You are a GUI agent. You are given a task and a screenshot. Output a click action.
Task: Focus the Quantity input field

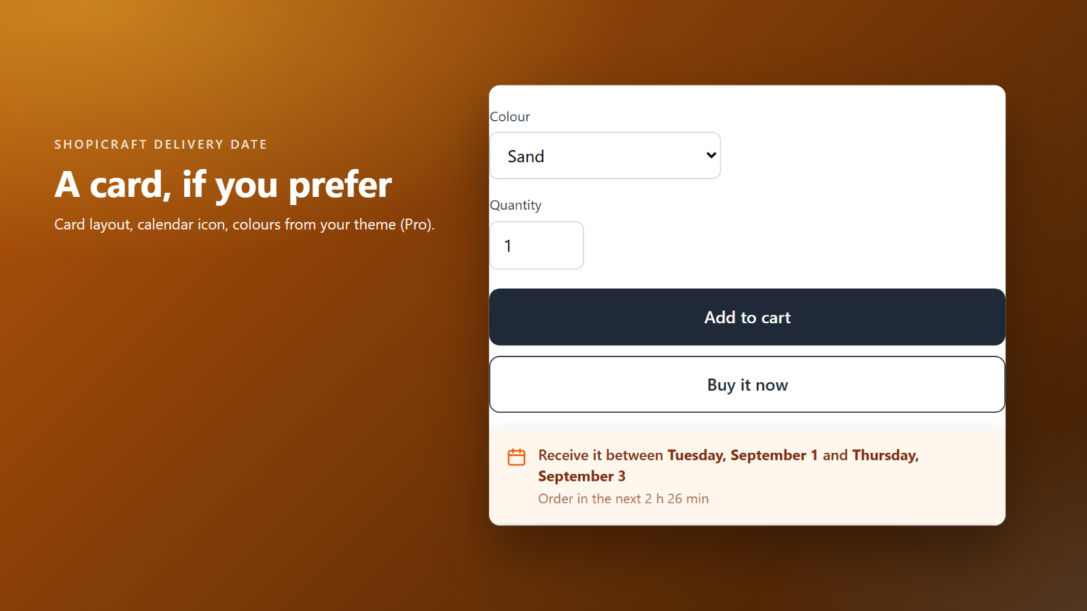pos(537,245)
